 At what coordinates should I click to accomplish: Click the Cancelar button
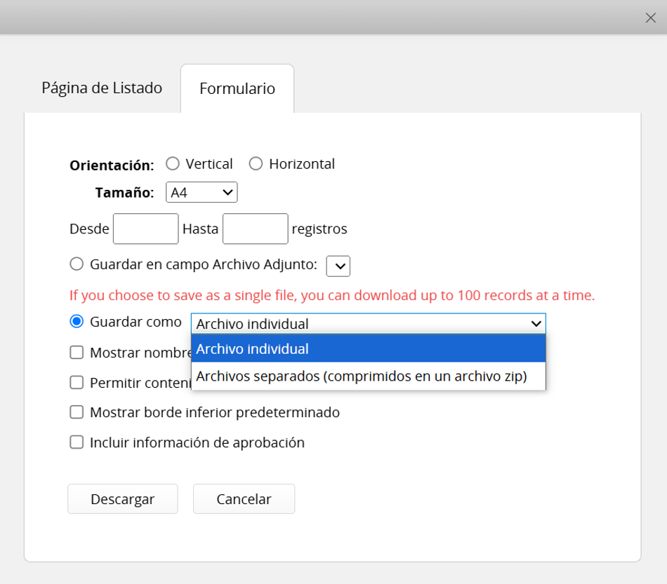tap(244, 498)
